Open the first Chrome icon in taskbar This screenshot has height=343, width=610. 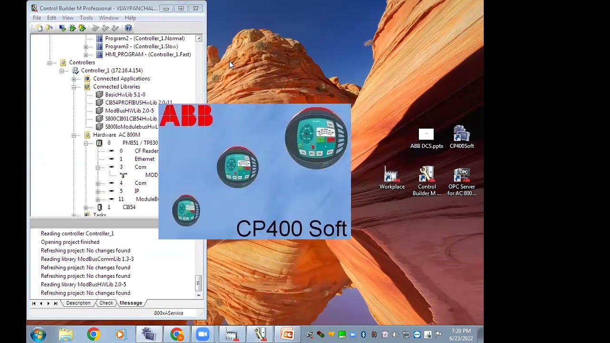pos(93,334)
